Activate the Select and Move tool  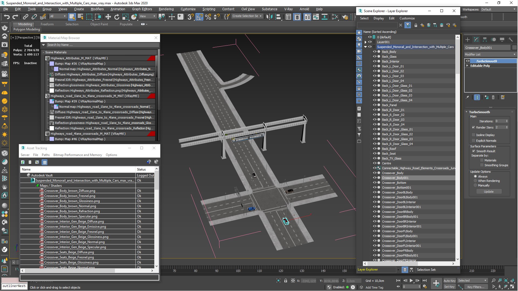108,17
